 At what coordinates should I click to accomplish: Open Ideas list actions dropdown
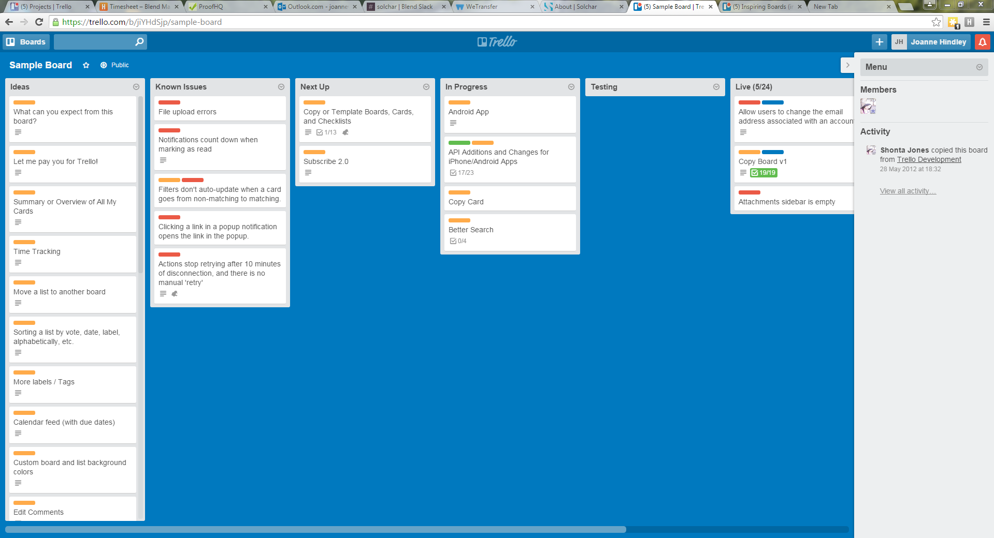pyautogui.click(x=136, y=87)
